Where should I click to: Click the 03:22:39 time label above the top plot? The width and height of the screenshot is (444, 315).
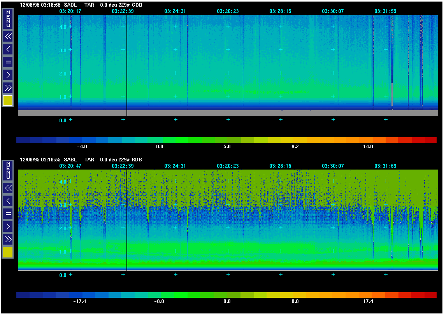point(123,11)
